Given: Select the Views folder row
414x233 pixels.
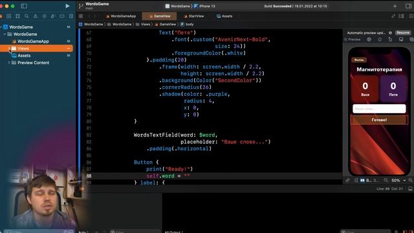Looking at the screenshot, I should coord(36,49).
